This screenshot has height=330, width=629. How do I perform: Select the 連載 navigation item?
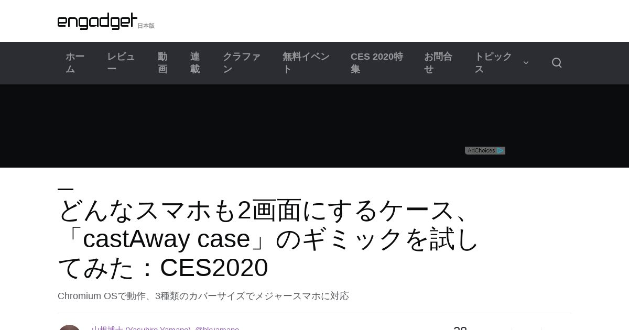click(195, 63)
